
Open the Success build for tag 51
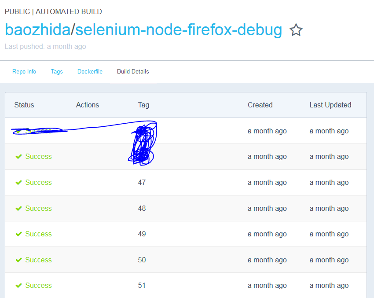coord(38,286)
